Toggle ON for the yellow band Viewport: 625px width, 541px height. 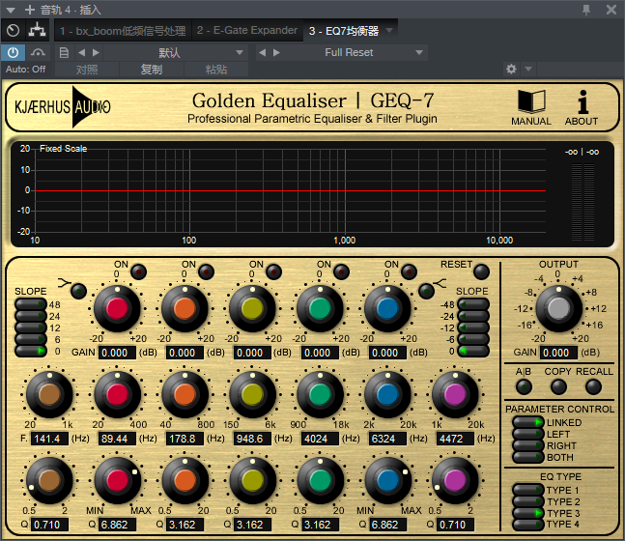[273, 271]
